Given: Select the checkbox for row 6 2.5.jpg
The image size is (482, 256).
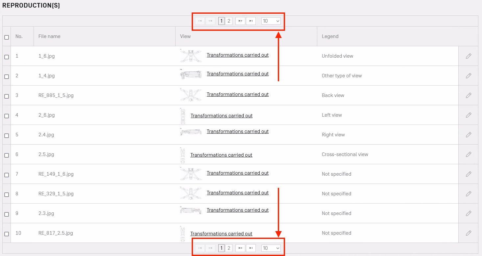Looking at the screenshot, I should point(7,155).
